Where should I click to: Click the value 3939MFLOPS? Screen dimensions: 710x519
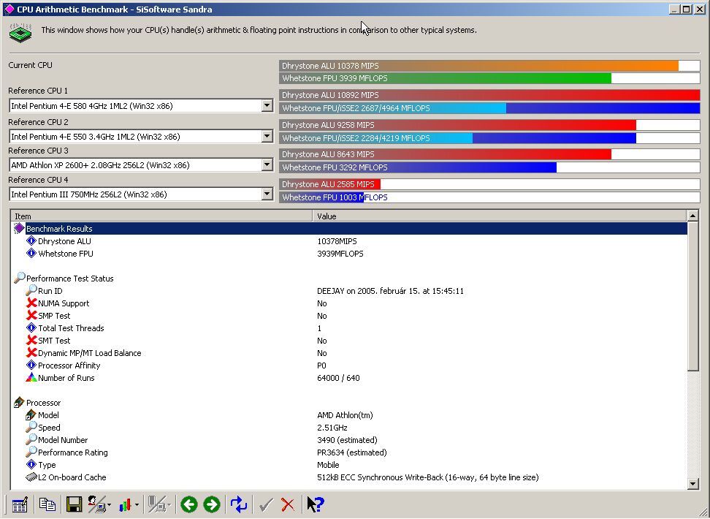tap(340, 254)
